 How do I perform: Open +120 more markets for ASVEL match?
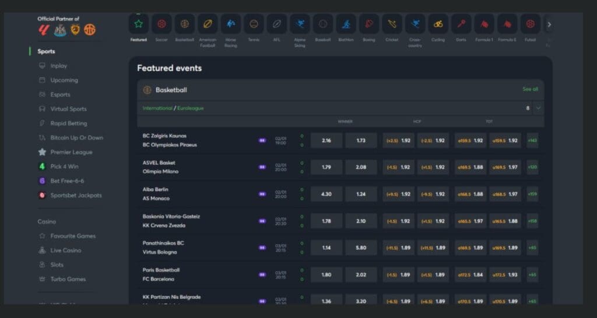[532, 167]
